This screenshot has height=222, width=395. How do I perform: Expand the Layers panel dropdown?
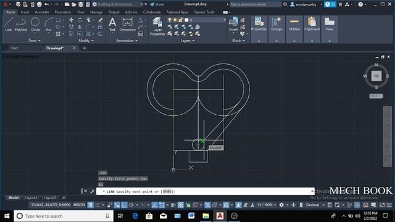(x=188, y=41)
